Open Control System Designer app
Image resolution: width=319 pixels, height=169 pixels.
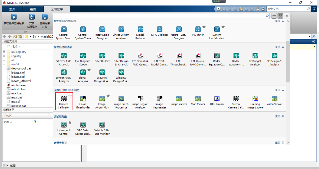(x=64, y=33)
